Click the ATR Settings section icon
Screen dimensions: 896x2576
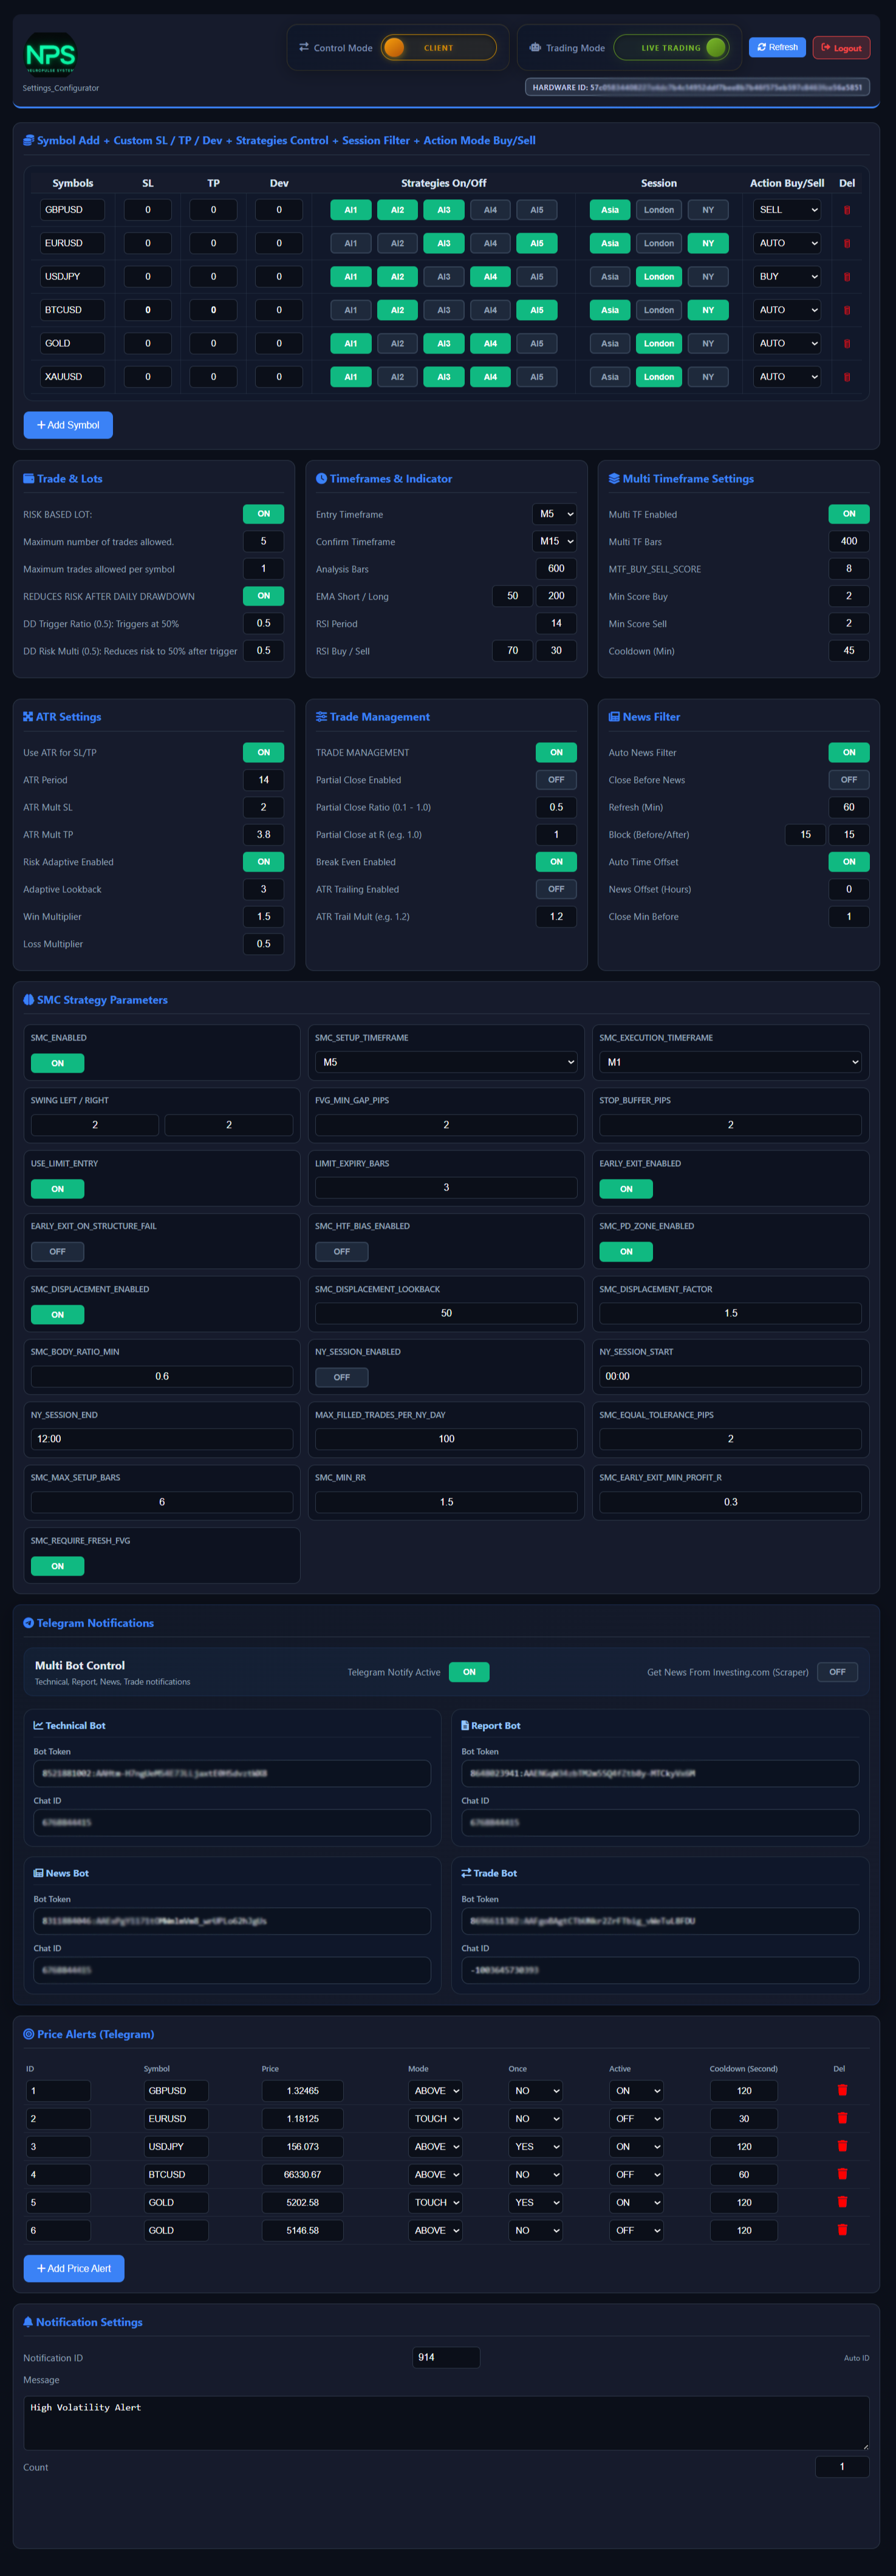click(x=28, y=717)
